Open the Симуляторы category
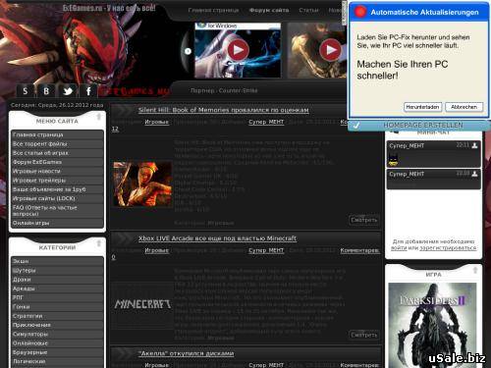The image size is (491, 368). pos(57,335)
